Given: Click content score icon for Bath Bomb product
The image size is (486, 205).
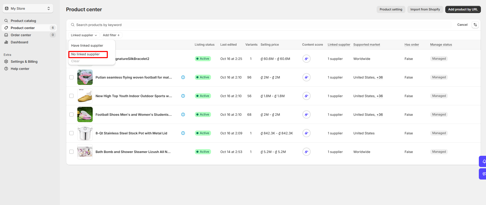Looking at the screenshot, I should tap(306, 152).
